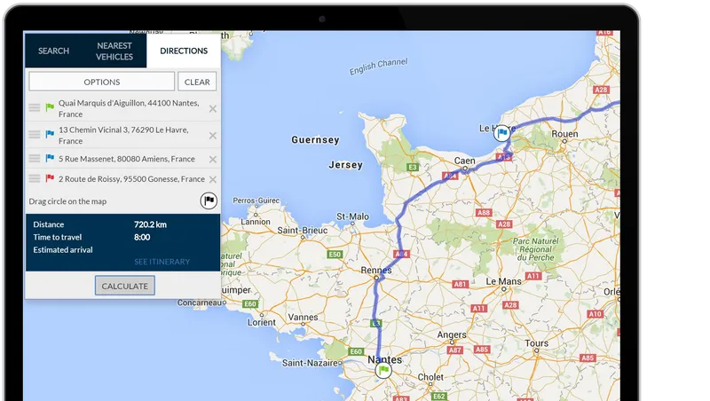Grab reorder handle of Le Havre waypoint
710x401 pixels.
pos(35,135)
